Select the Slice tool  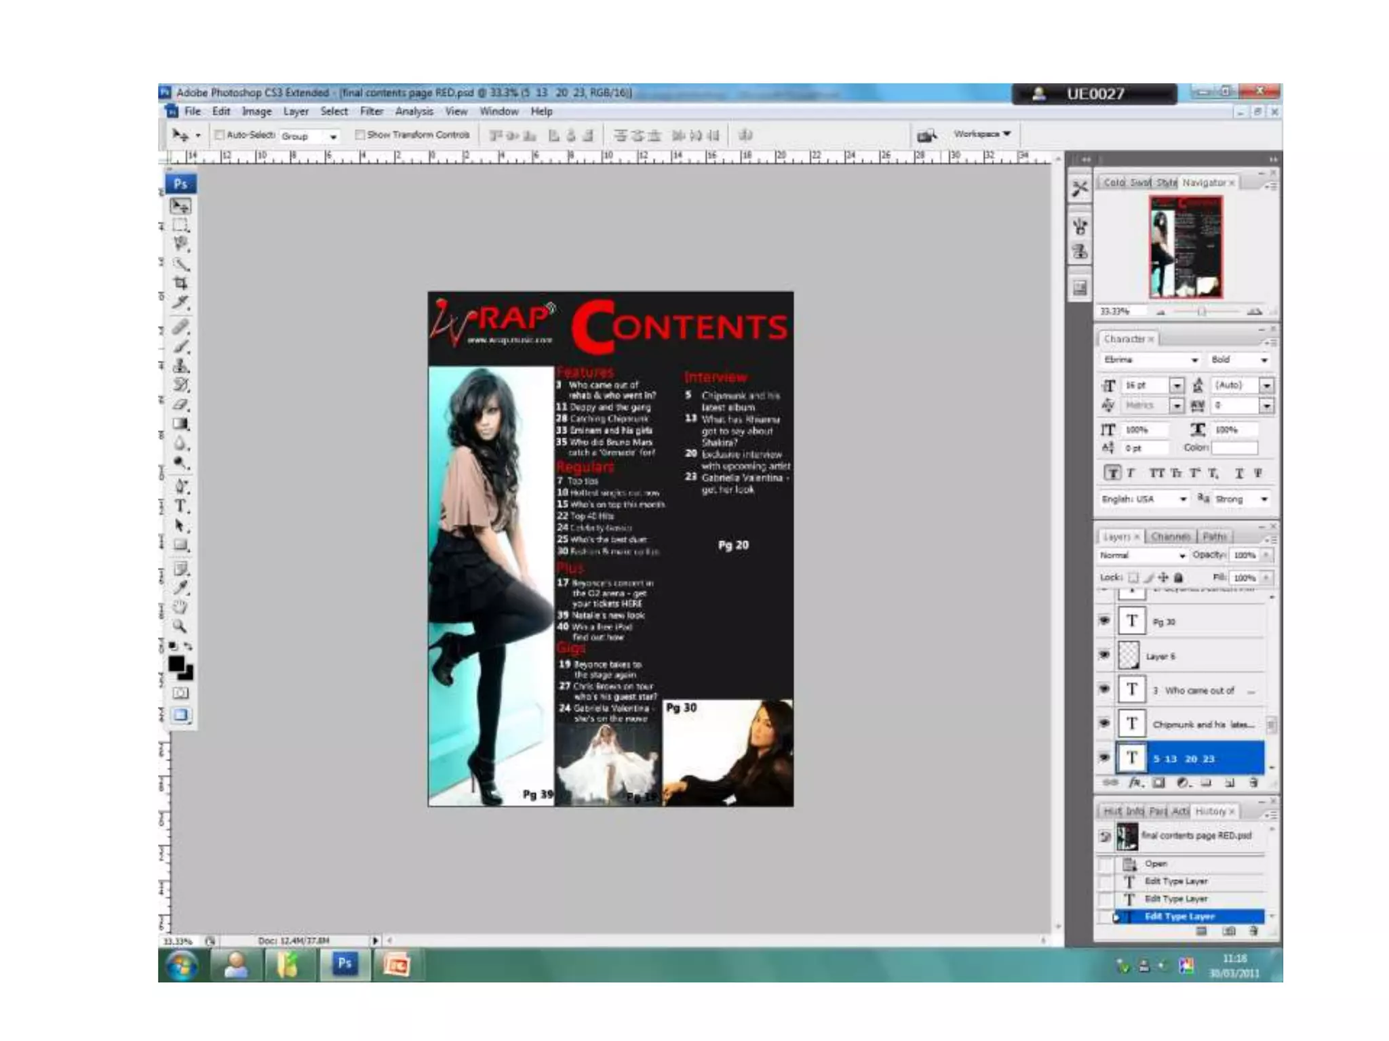pos(180,302)
